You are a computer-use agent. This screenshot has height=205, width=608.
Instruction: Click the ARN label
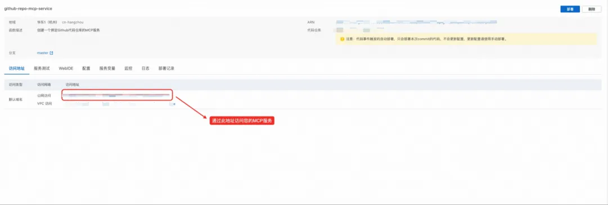pyautogui.click(x=311, y=22)
